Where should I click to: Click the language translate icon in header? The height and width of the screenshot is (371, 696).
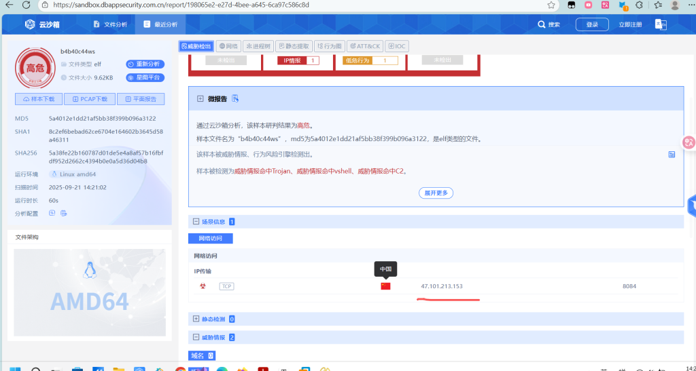(660, 24)
